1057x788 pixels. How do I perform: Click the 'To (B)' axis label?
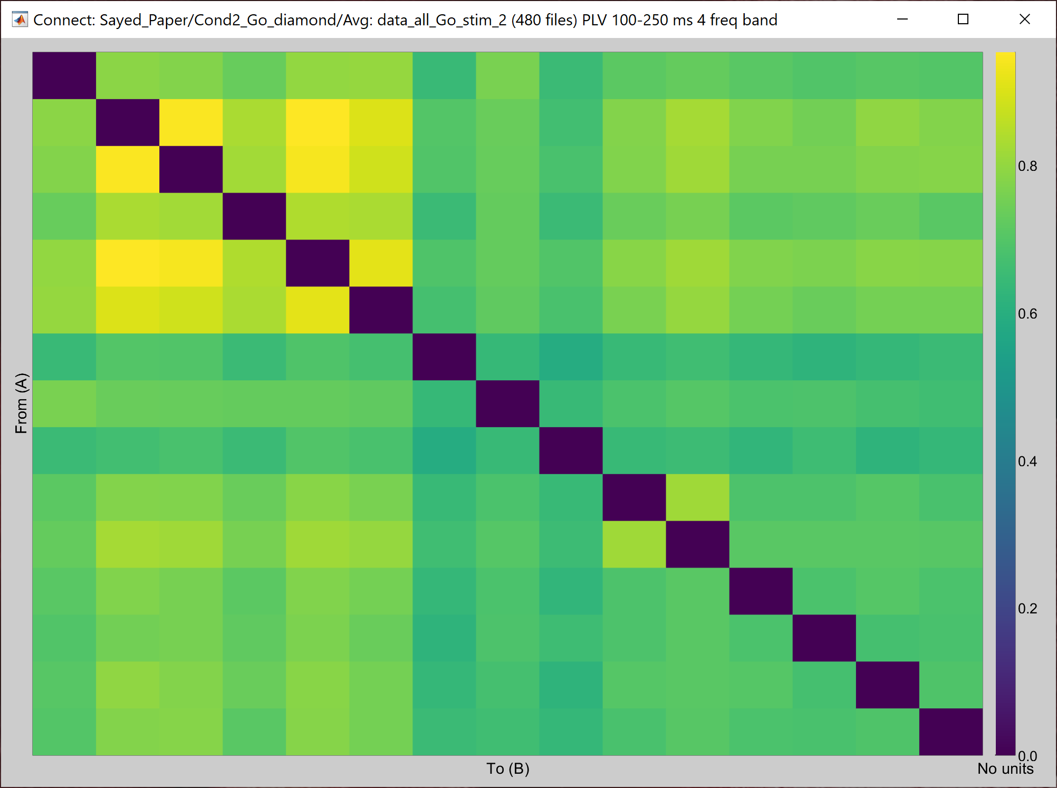coord(508,769)
